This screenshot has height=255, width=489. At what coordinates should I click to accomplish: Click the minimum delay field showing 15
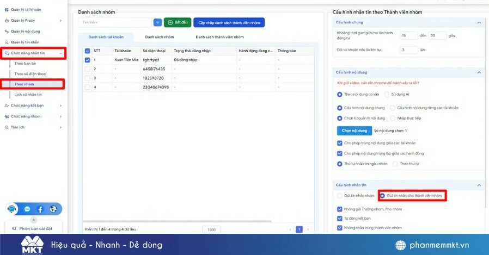(408, 36)
